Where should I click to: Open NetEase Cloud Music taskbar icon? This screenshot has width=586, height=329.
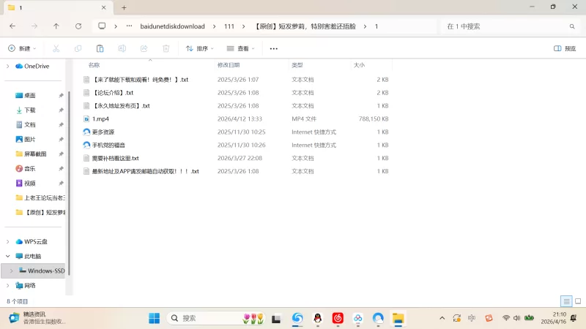338,318
